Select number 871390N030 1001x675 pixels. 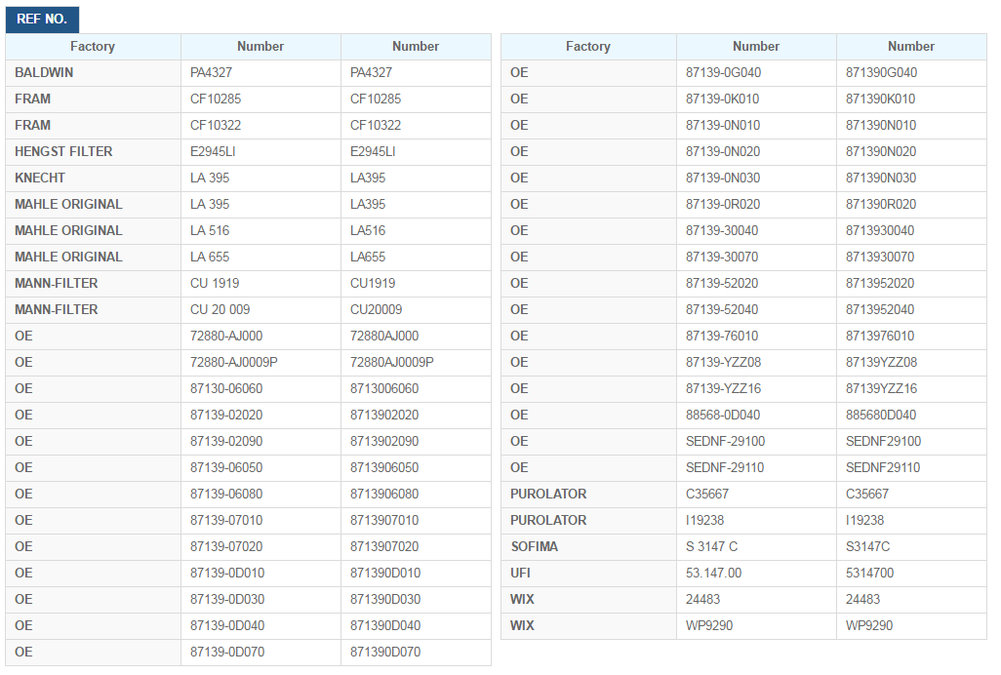(x=882, y=178)
